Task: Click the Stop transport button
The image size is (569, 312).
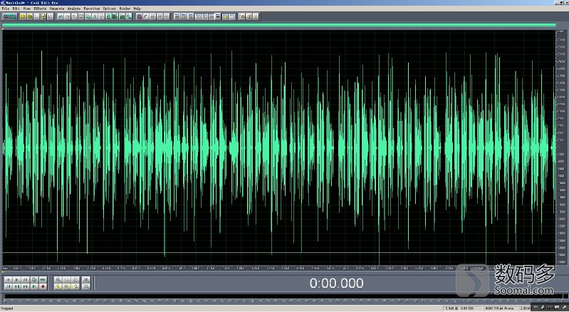Action: [x=8, y=279]
